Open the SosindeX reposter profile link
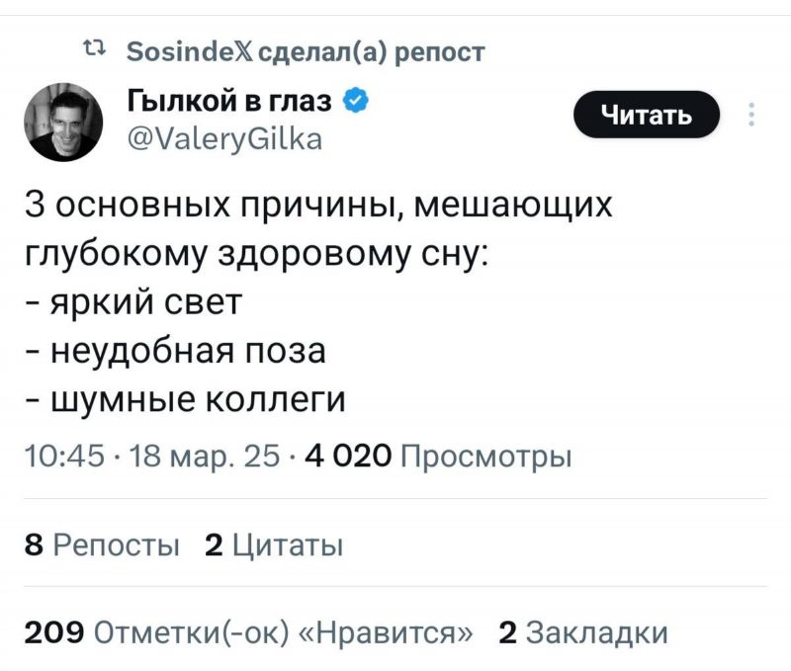791x671 pixels. 190,51
